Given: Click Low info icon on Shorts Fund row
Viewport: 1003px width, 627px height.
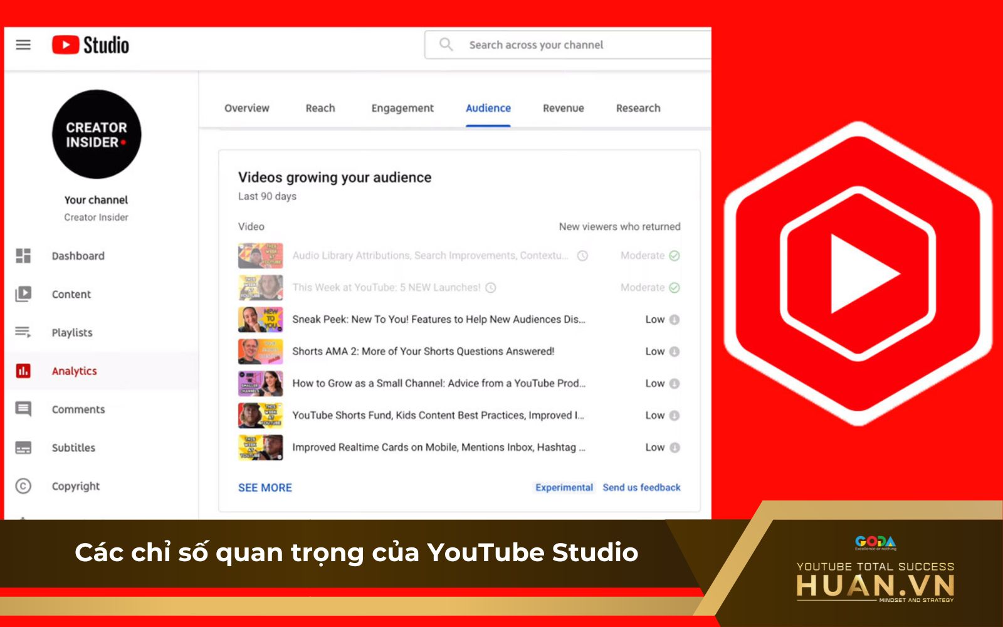Looking at the screenshot, I should 675,416.
